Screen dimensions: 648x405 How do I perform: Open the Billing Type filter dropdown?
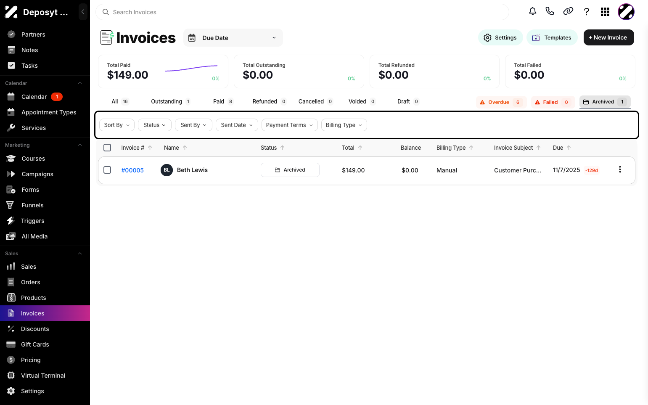344,125
